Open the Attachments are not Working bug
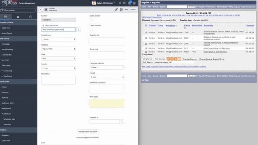Image resolution: width=258 pixels, height=145 pixels. pos(217,48)
